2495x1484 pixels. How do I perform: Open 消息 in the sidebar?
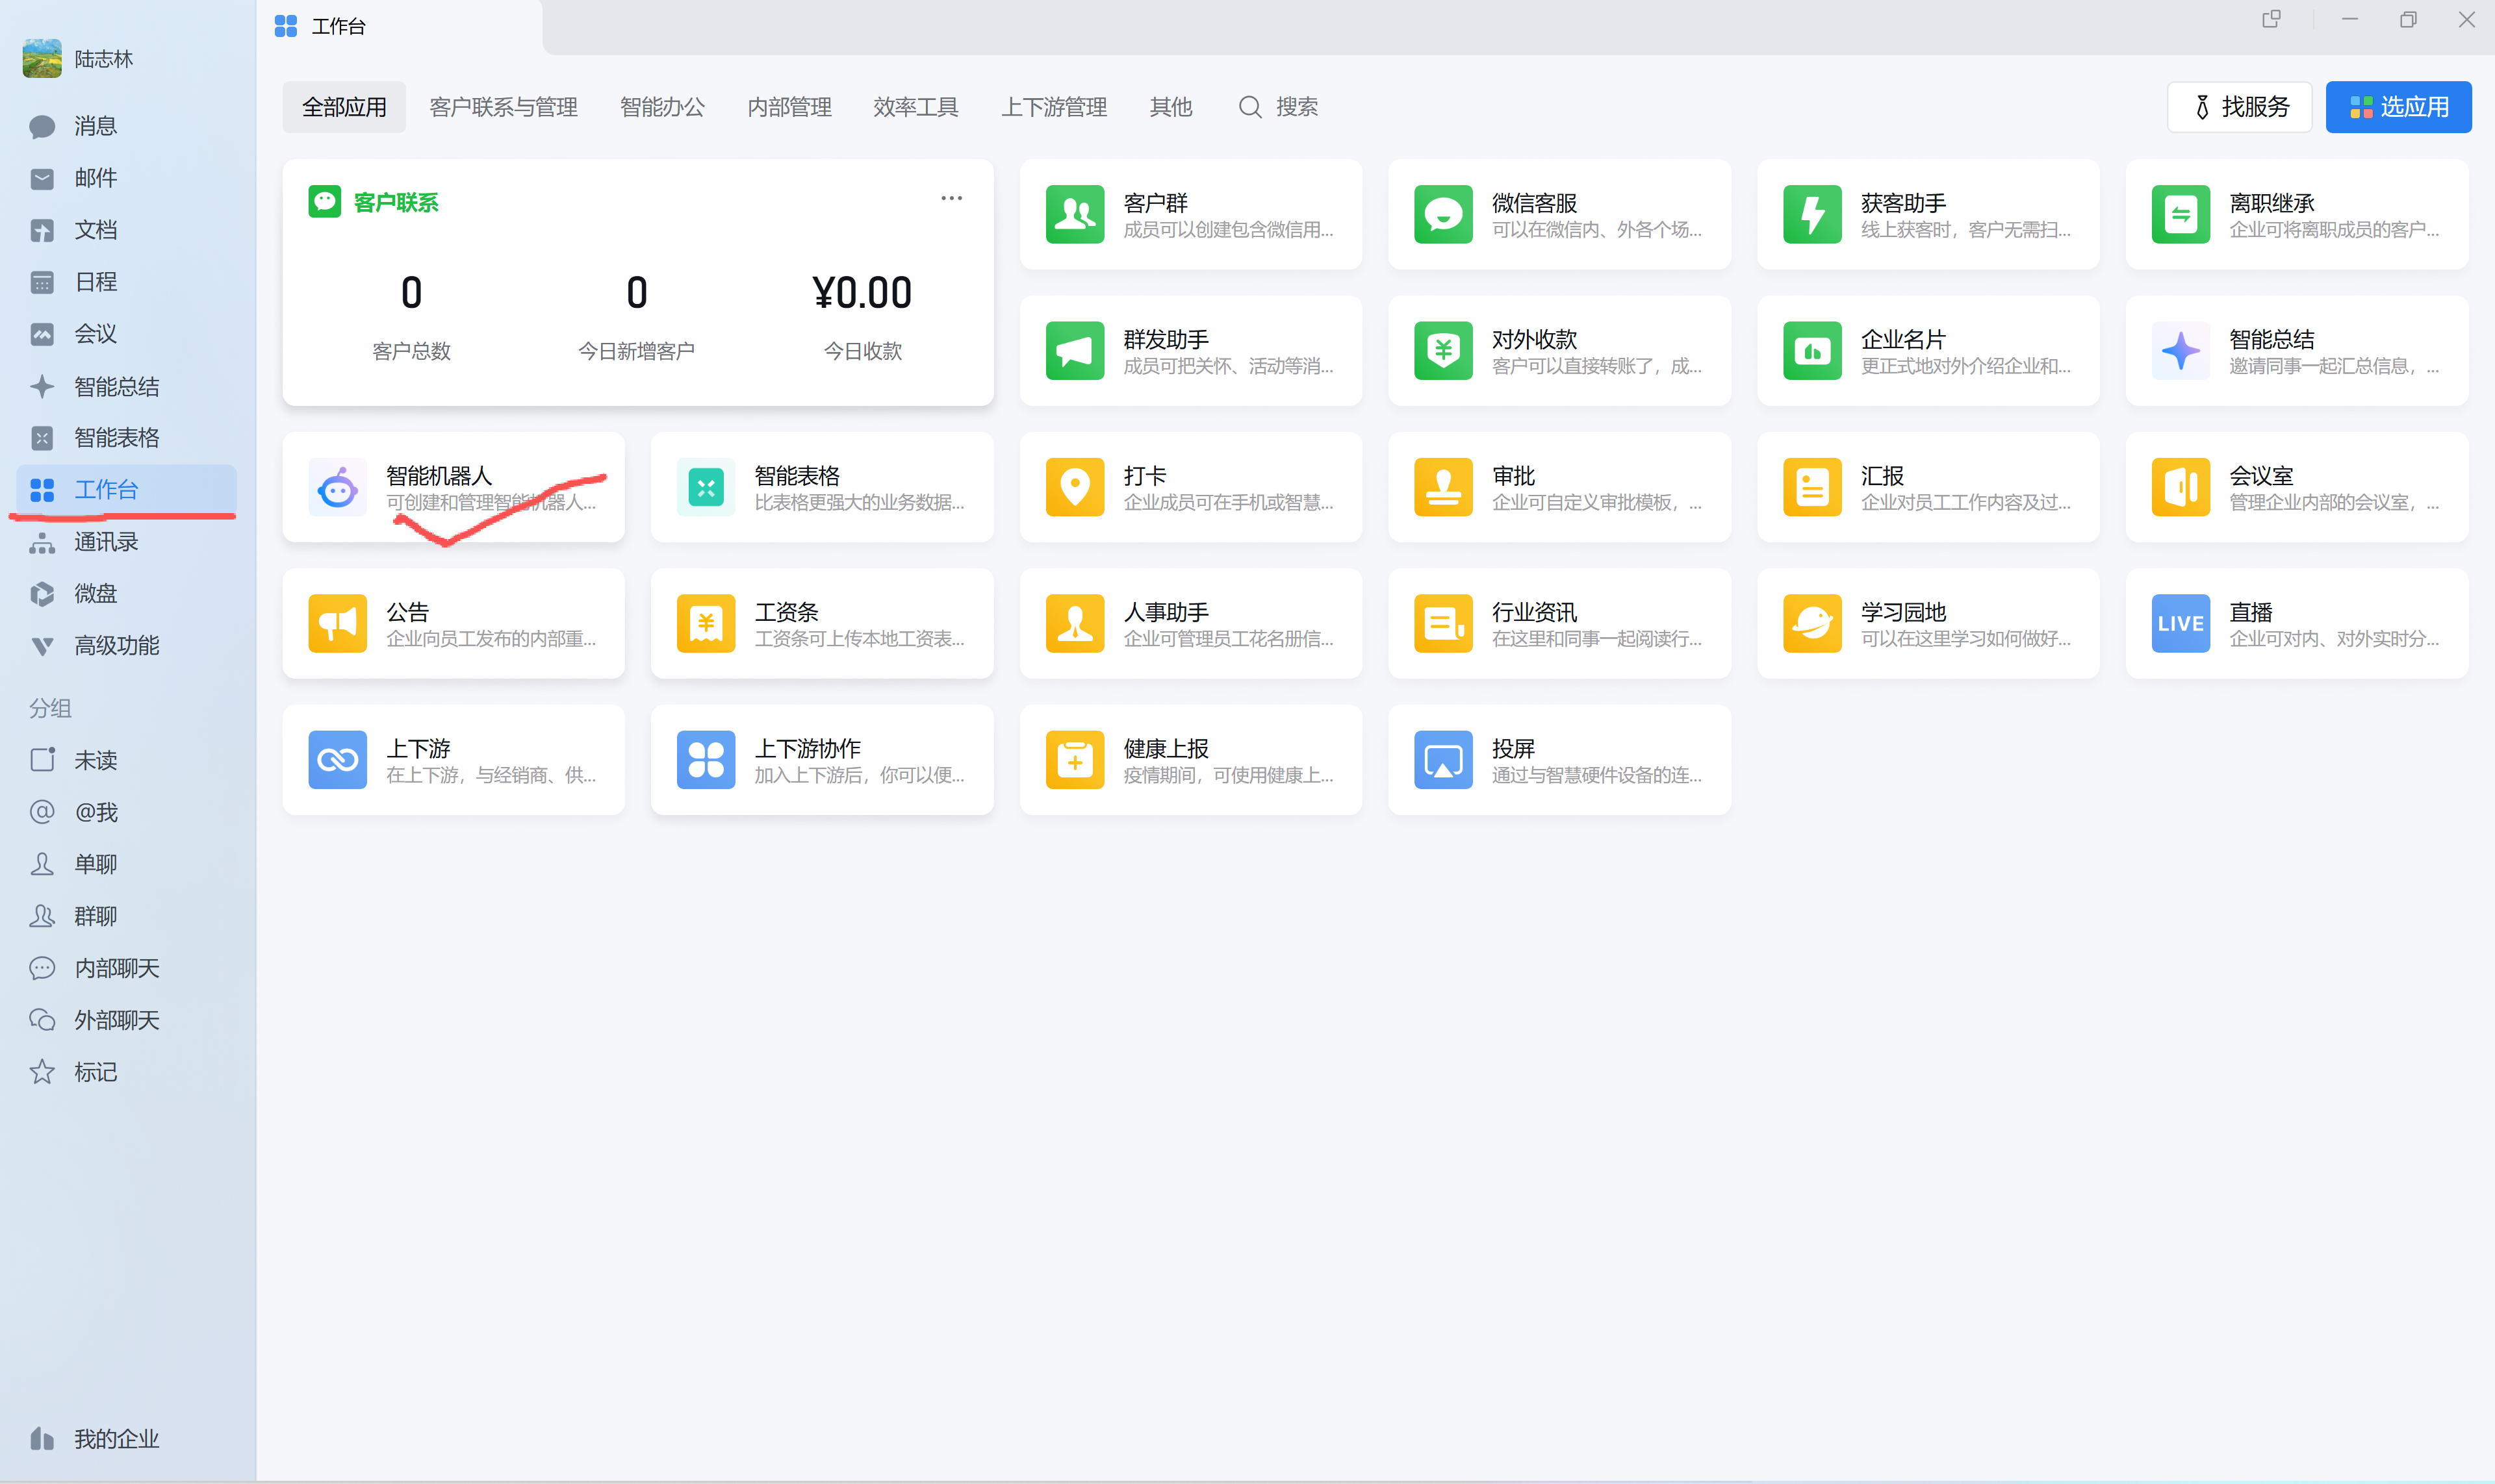pos(126,126)
